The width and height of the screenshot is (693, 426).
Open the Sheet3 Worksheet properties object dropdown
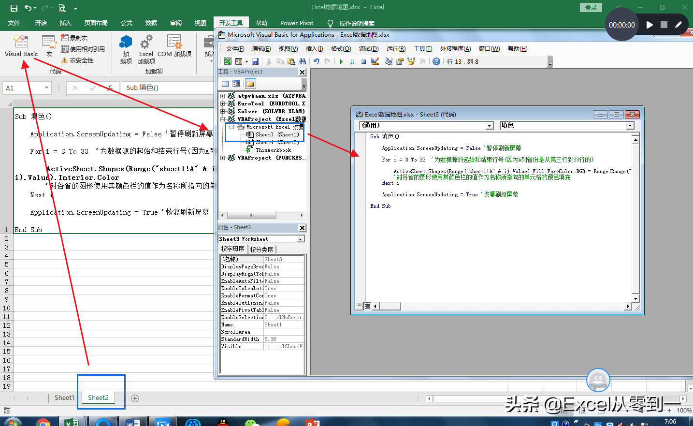tap(301, 239)
